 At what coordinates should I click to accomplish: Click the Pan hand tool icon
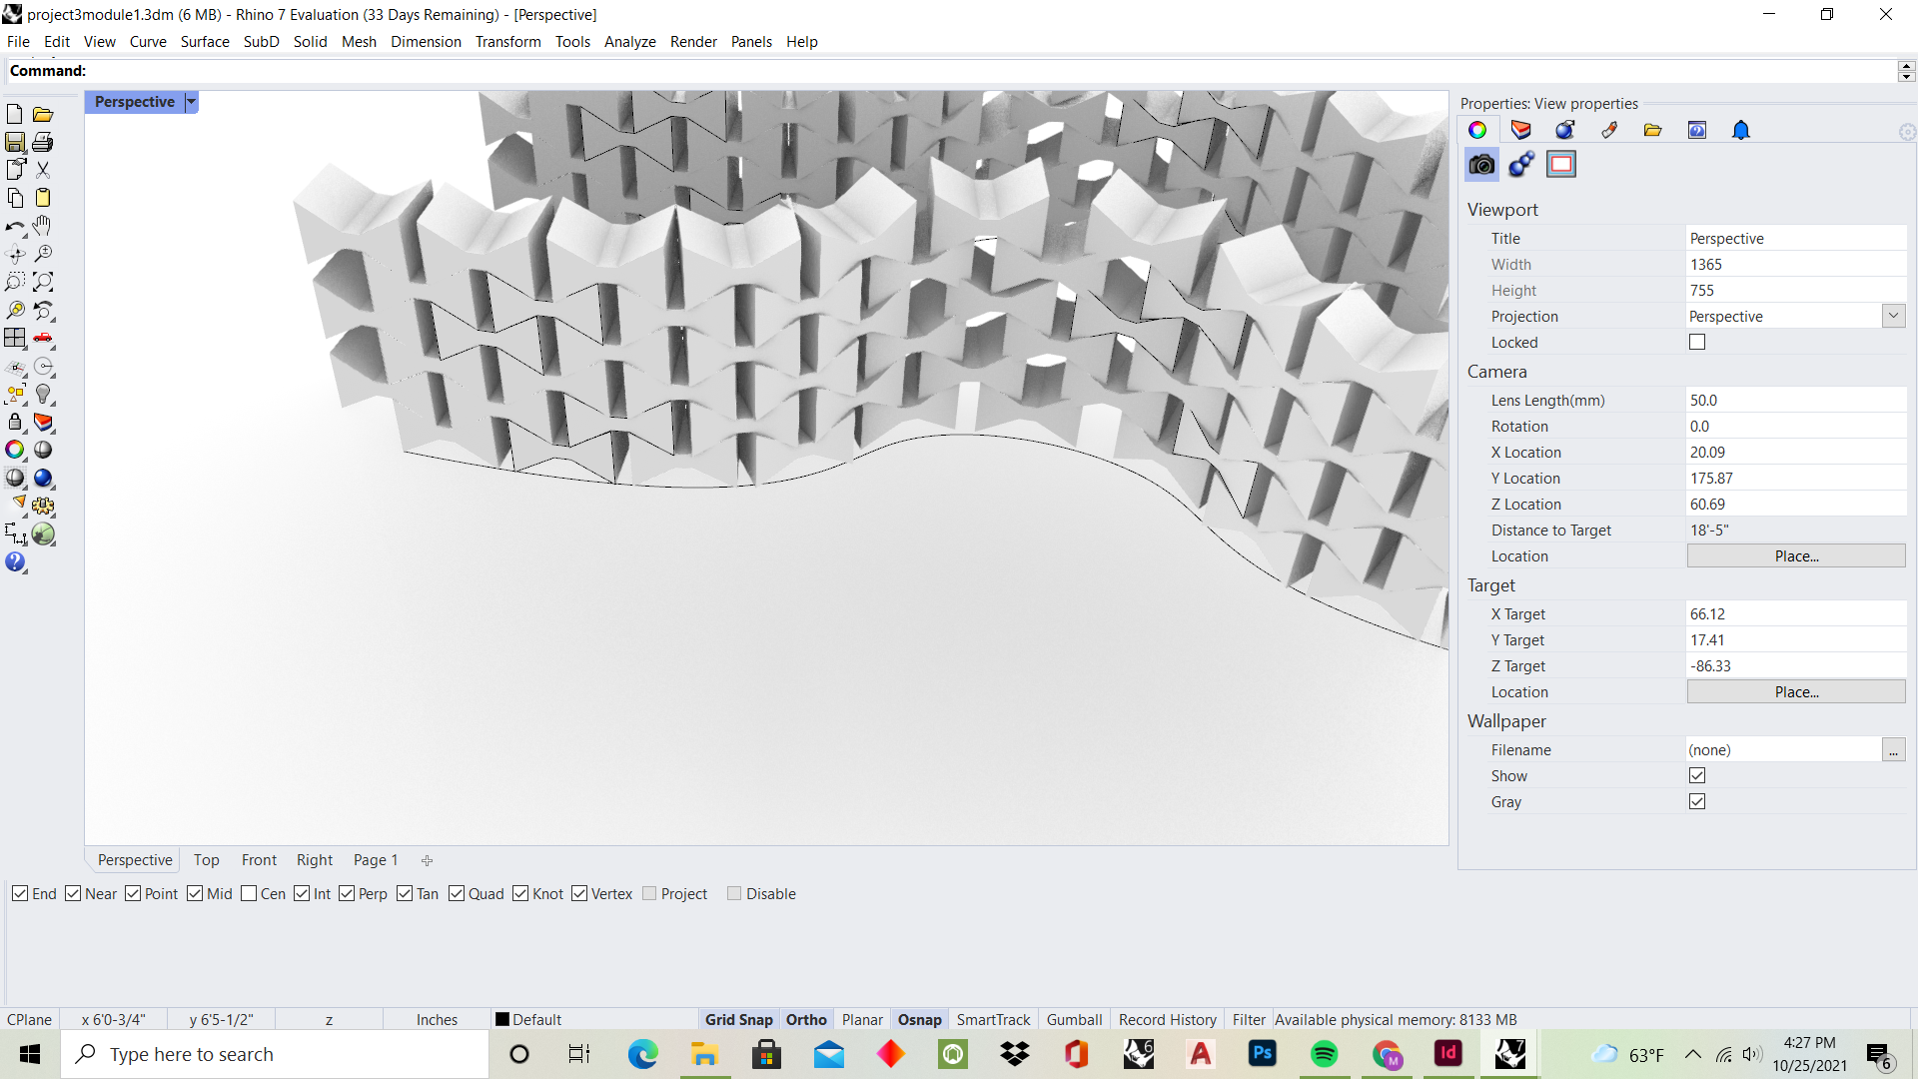pyautogui.click(x=42, y=226)
